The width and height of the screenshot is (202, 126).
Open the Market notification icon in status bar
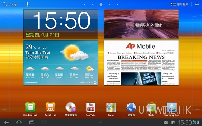click(173, 123)
